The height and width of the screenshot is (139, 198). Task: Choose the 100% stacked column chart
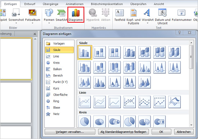(114, 52)
